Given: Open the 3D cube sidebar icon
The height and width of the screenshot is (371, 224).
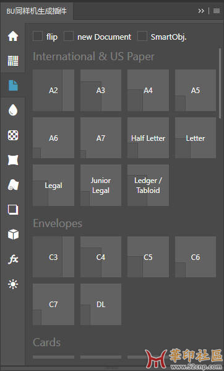Looking at the screenshot, I should (x=13, y=235).
